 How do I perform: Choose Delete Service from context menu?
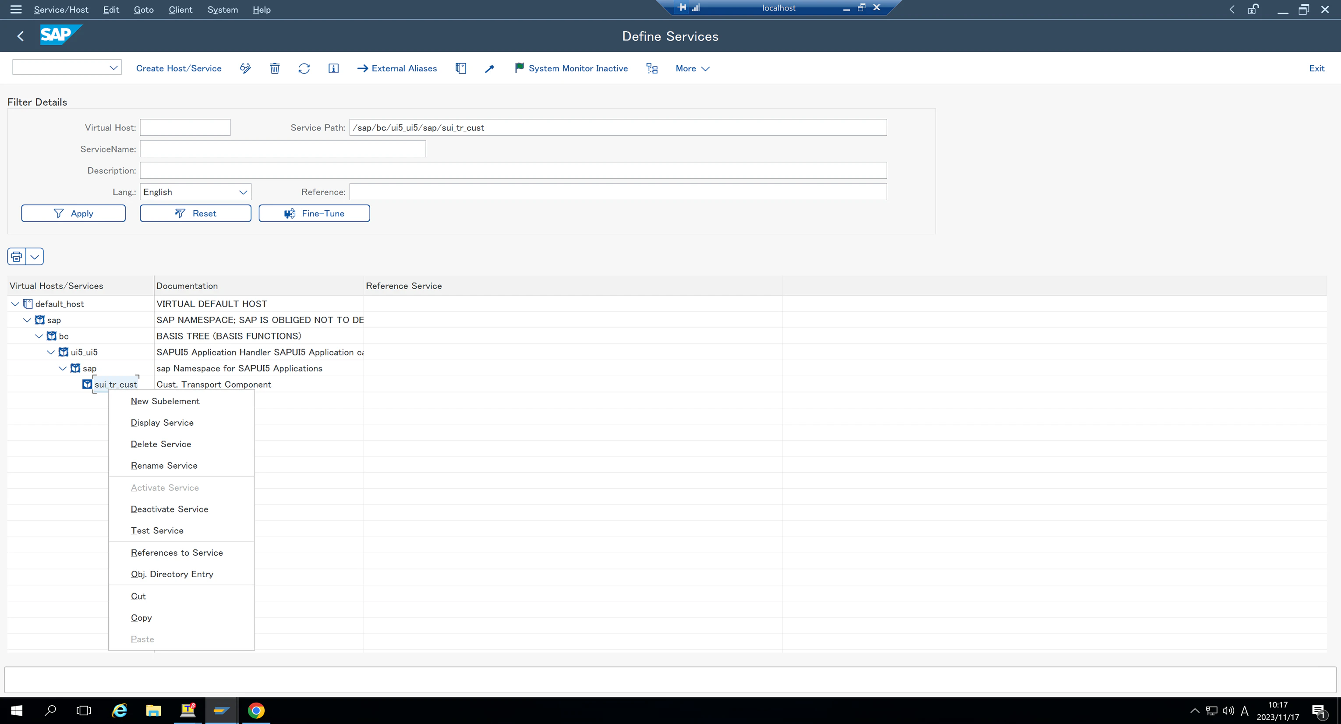pyautogui.click(x=181, y=444)
